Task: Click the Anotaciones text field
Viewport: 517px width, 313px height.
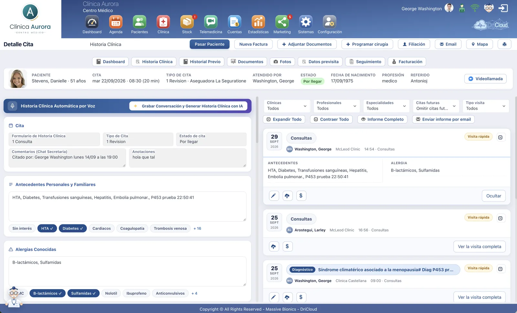Action: pos(188,158)
